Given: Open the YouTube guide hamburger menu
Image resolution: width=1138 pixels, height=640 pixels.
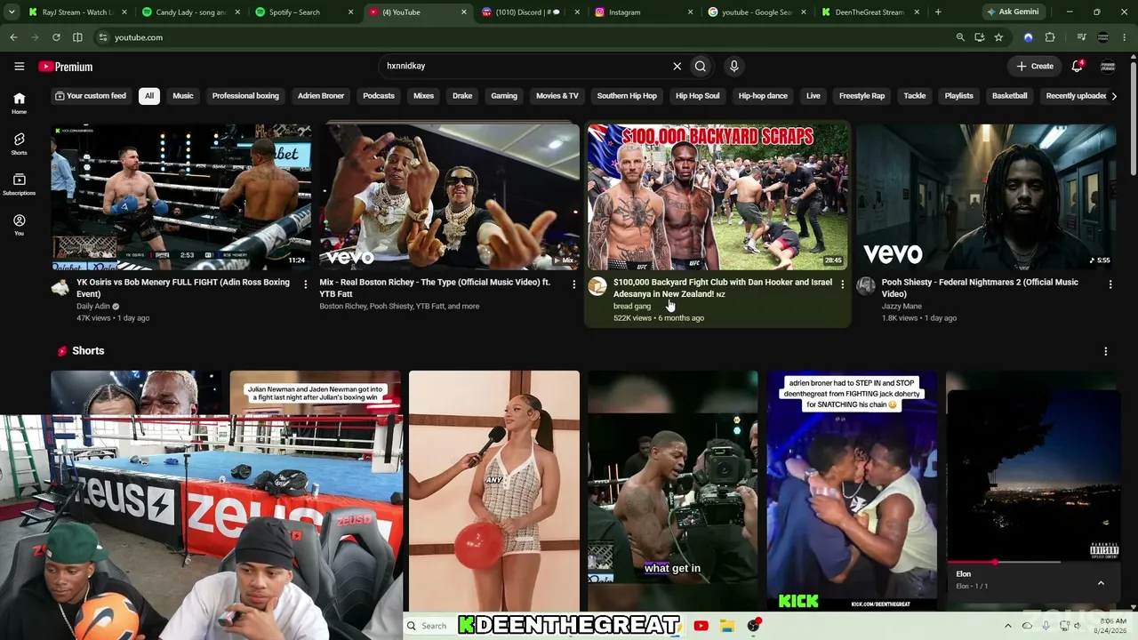Looking at the screenshot, I should click(19, 67).
